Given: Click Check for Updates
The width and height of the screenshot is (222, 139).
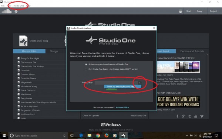Looking at the screenshot, I should 91,116.
